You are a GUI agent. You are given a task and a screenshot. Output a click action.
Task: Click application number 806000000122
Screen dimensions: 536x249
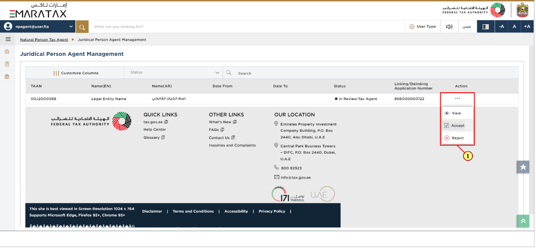coord(409,99)
